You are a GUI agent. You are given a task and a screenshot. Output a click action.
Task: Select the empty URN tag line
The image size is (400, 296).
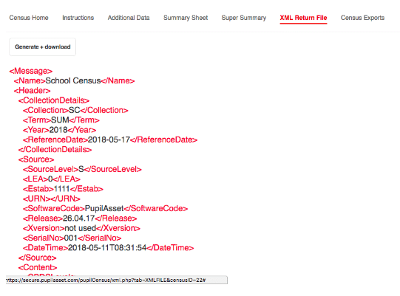point(52,199)
